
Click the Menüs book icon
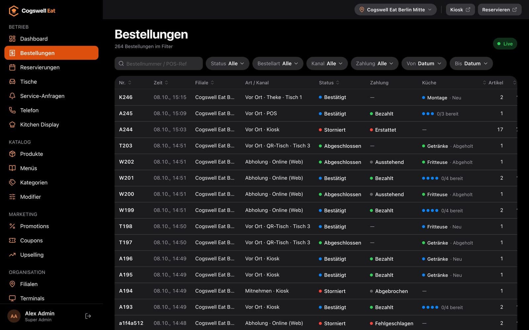point(12,168)
